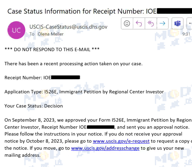Open the emoji reaction picker
This screenshot has height=167, width=192.
127,24
